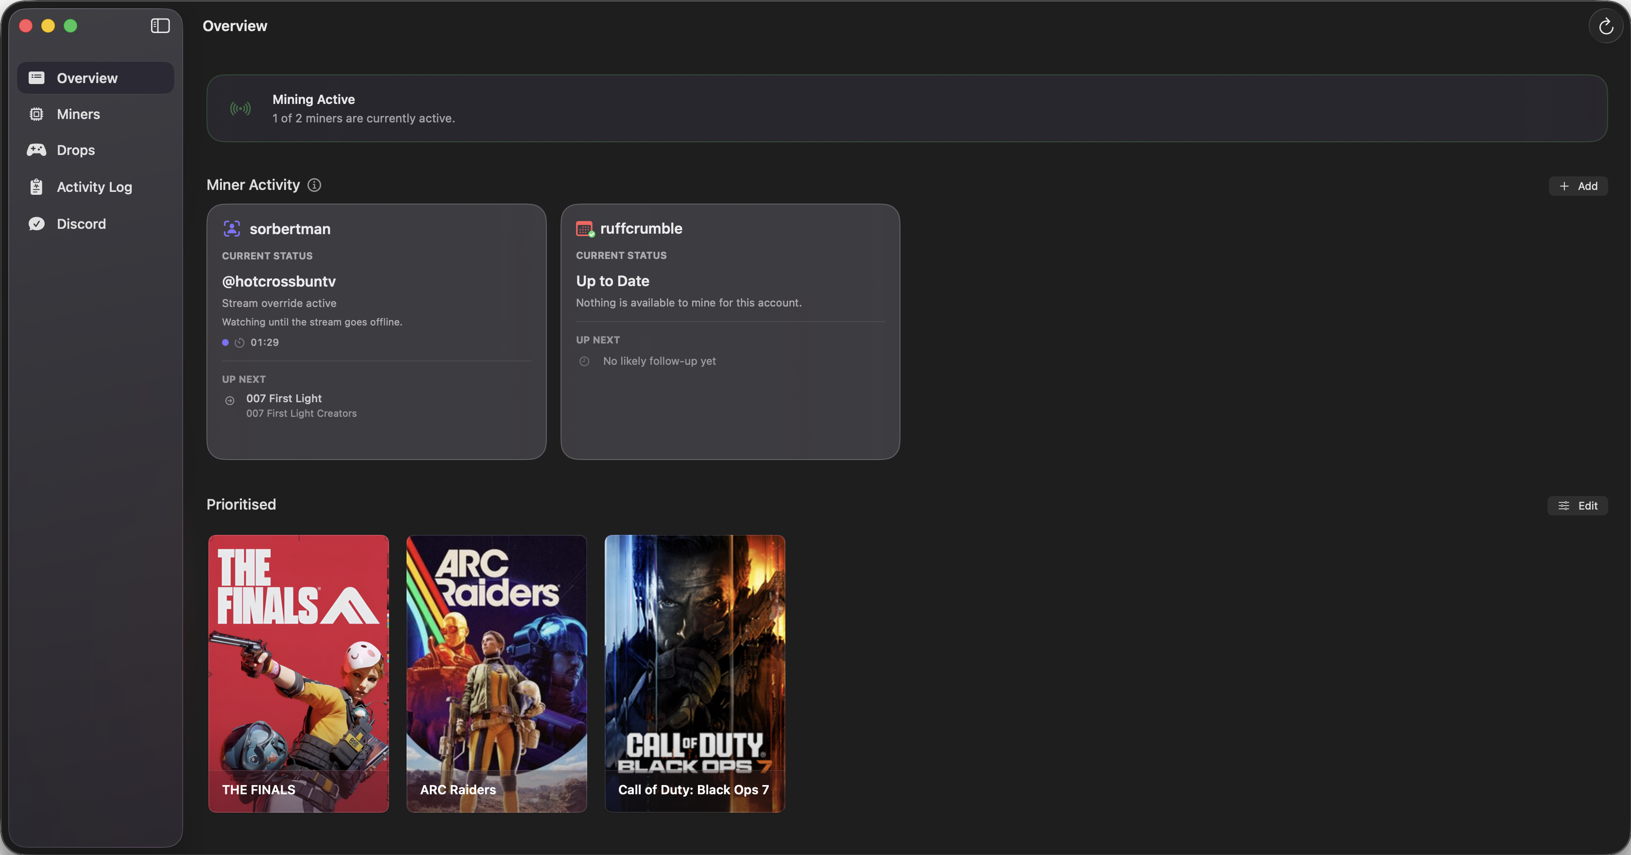Show Miner Activity info icon details
This screenshot has height=855, width=1631.
(x=314, y=185)
